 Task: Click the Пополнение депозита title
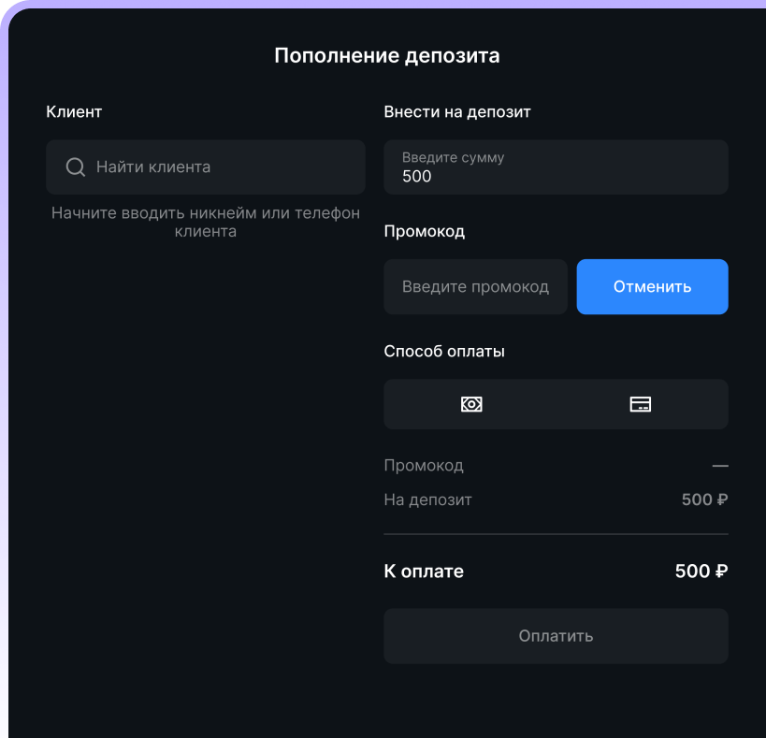[x=386, y=55]
